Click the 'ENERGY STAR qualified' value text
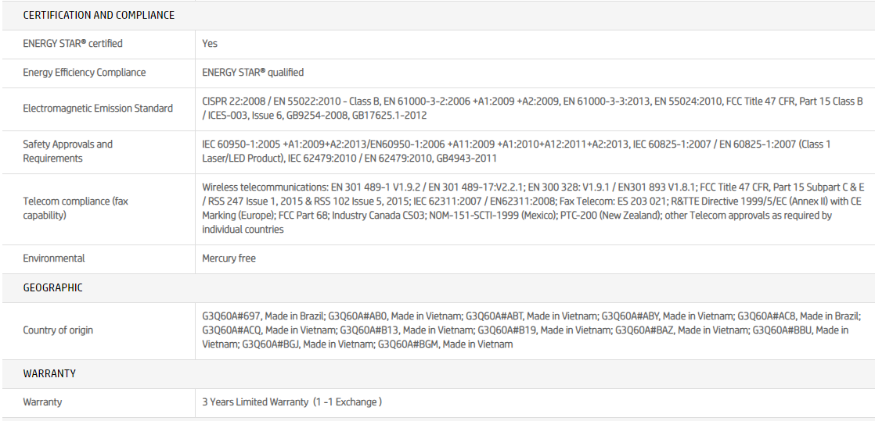The image size is (875, 421). [x=253, y=73]
